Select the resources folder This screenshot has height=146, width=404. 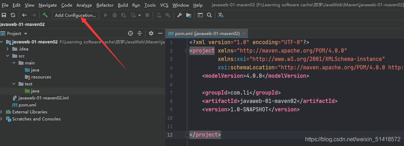[38, 77]
